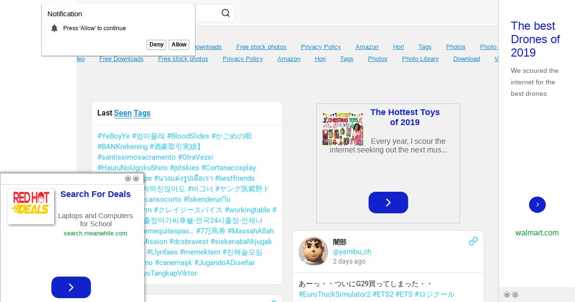
Task: Open hashtag #BloodSlides
Action: (x=188, y=136)
